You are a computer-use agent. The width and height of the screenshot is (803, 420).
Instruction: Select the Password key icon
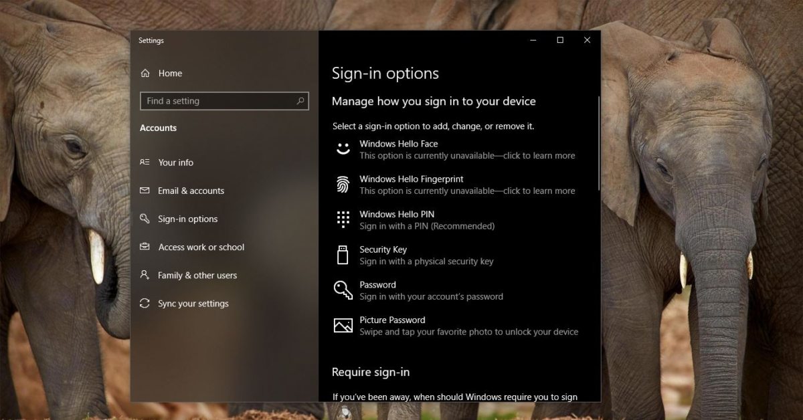point(343,290)
